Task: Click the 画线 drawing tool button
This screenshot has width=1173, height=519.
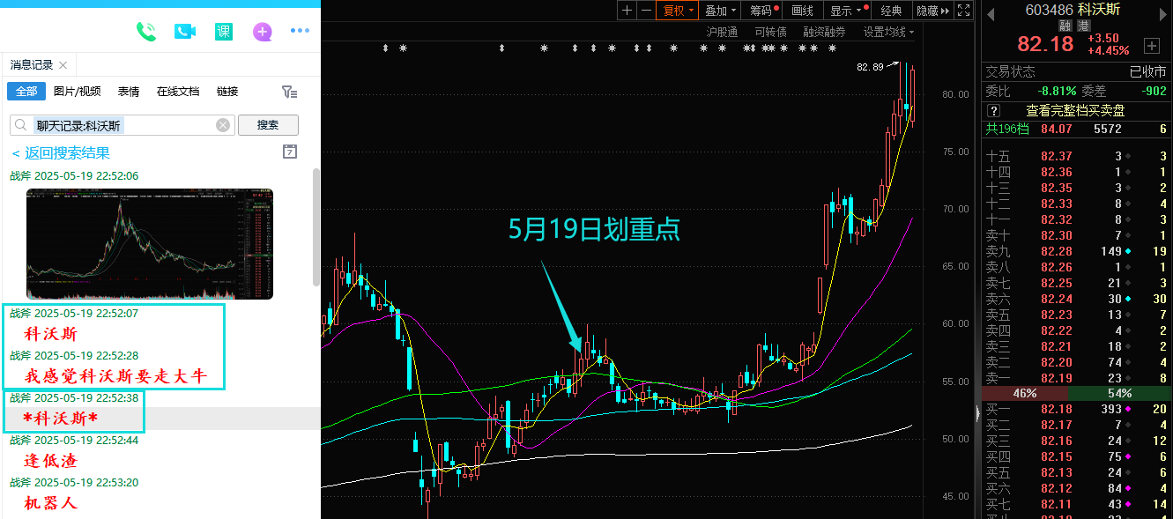Action: (803, 11)
